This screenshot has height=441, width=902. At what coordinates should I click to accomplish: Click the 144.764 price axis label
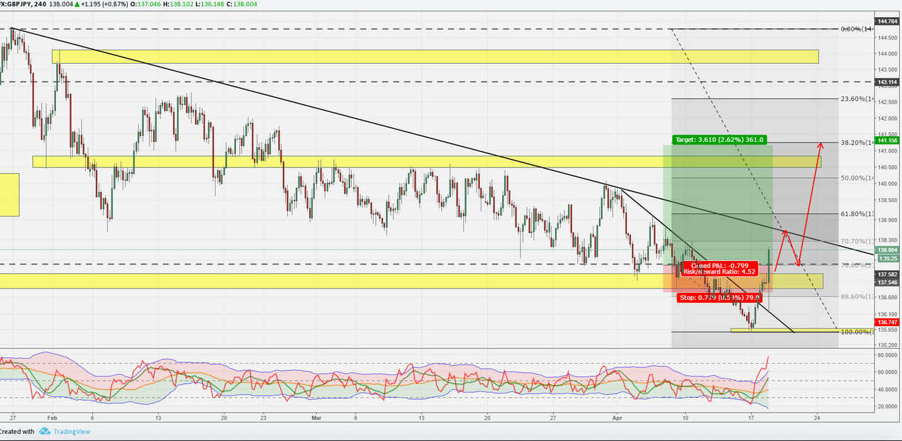click(886, 22)
